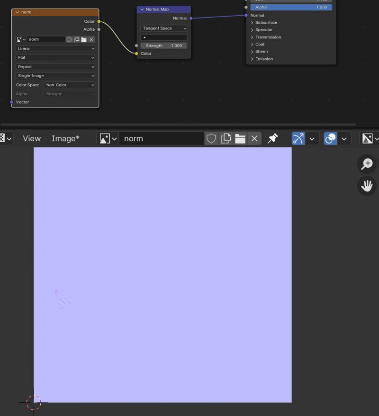379x416 pixels.
Task: Open the editor type selector icon
Action: [x=5, y=138]
